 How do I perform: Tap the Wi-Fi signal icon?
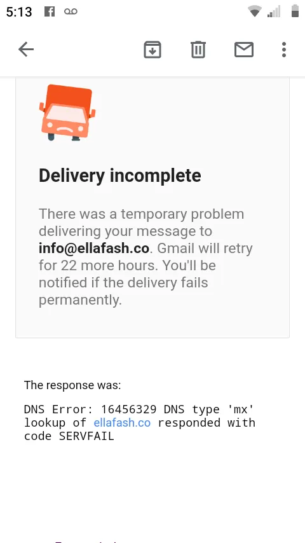point(254,12)
